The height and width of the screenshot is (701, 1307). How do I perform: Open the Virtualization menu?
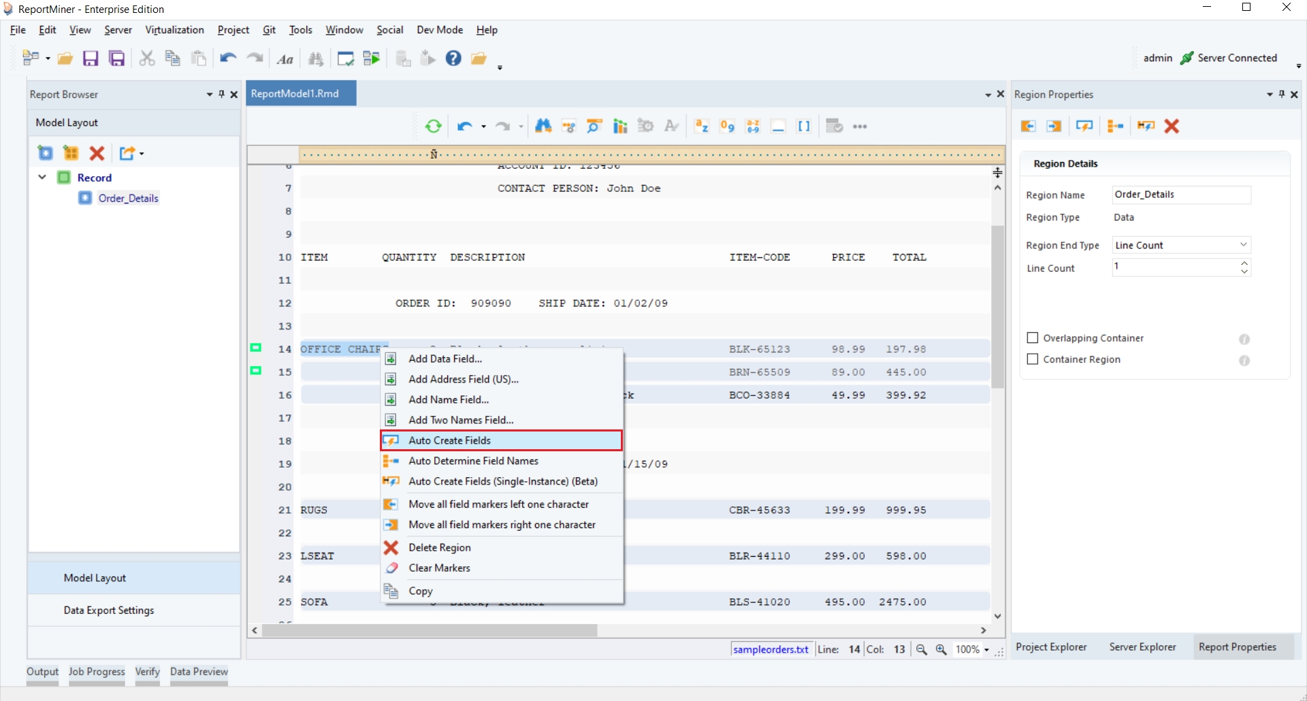174,30
